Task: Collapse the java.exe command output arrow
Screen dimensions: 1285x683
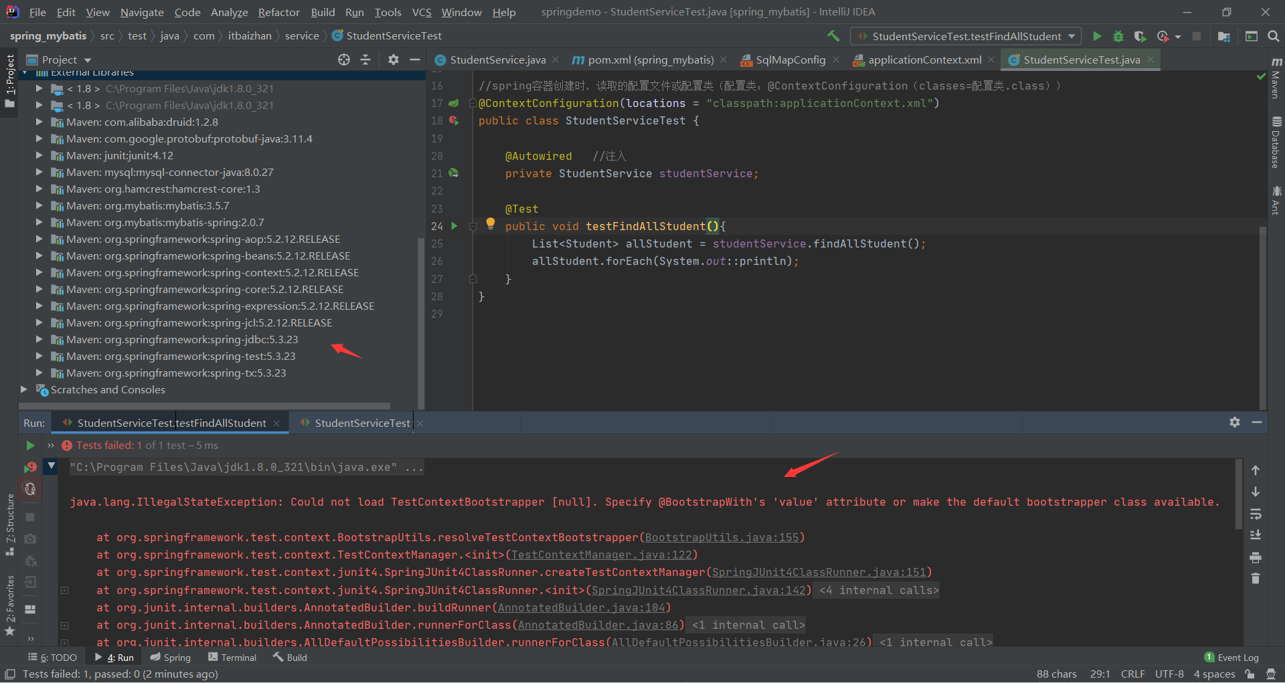Action: pos(52,466)
